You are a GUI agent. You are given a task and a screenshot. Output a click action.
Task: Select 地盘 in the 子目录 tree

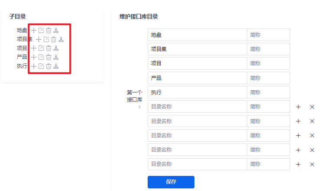coord(22,30)
